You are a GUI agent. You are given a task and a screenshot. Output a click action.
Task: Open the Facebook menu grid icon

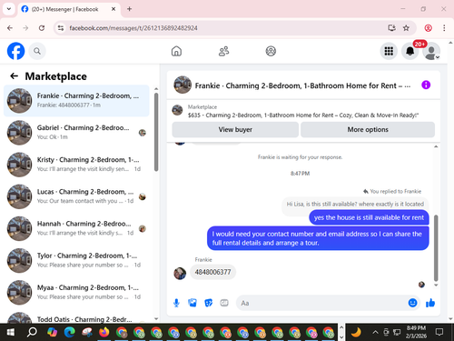click(x=389, y=51)
